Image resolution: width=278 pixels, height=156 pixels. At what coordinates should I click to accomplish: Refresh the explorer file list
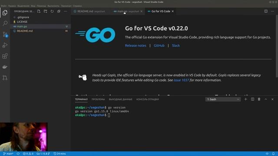point(52,11)
